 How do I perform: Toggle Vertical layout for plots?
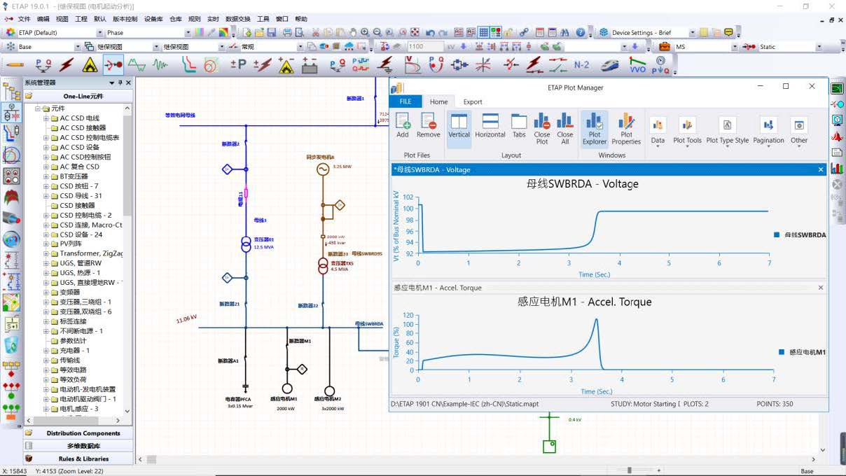pos(459,127)
